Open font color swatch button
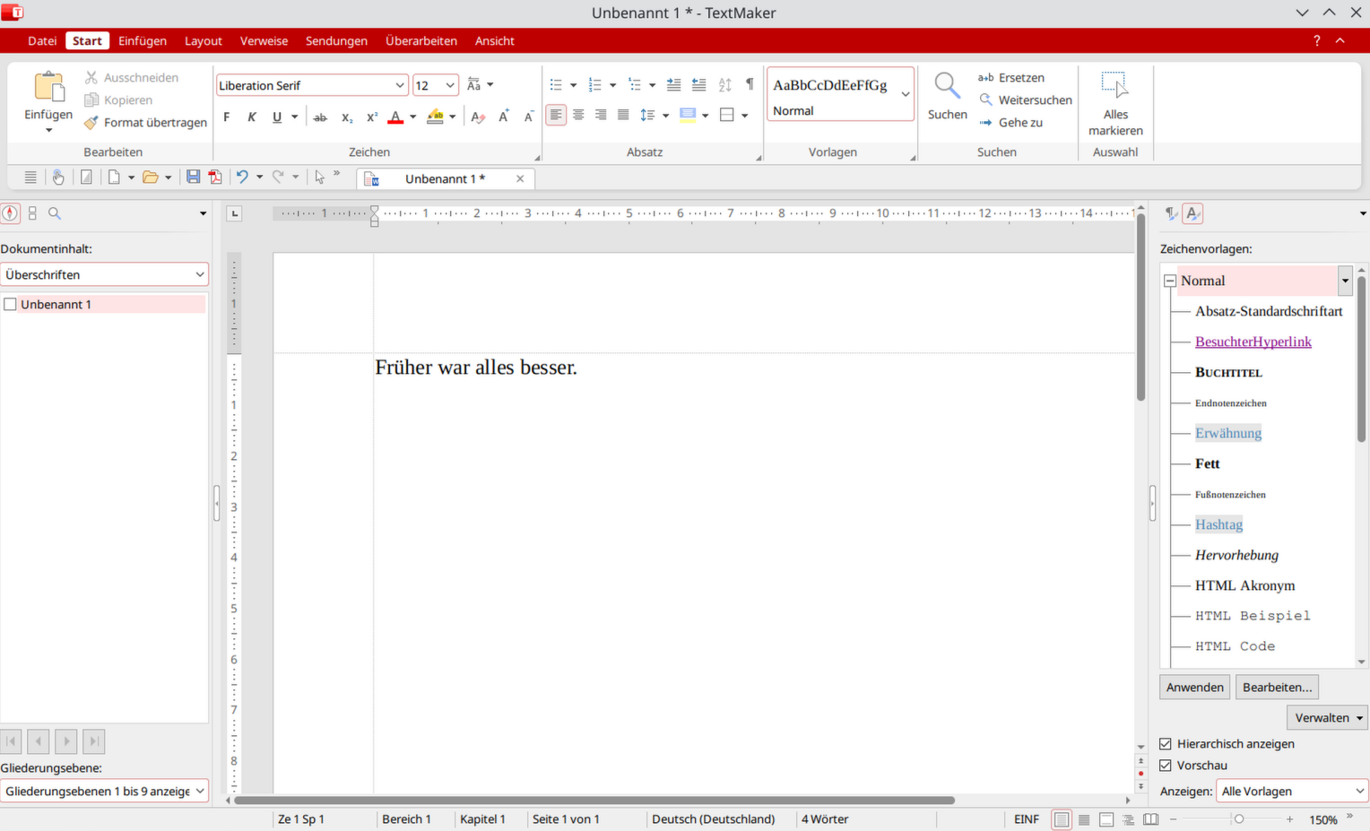The height and width of the screenshot is (831, 1370). [395, 117]
